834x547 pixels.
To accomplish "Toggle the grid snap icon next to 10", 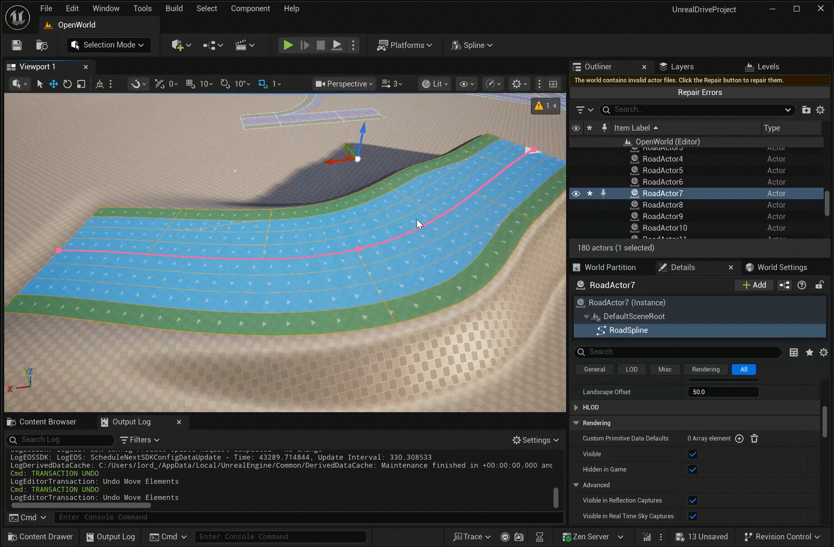I will [190, 84].
